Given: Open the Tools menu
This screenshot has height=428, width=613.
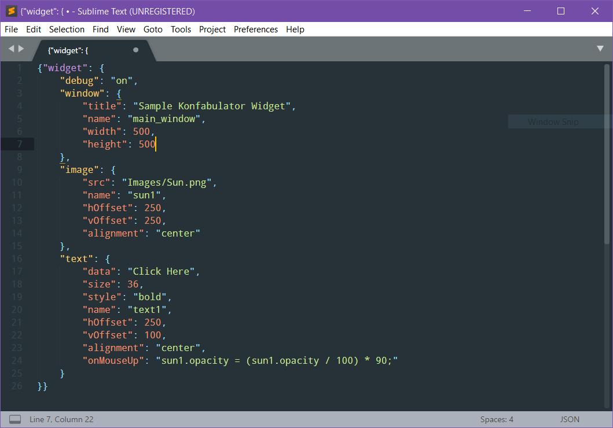Looking at the screenshot, I should (x=181, y=29).
